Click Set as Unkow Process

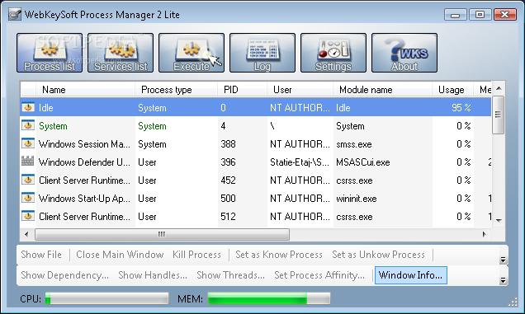[378, 255]
